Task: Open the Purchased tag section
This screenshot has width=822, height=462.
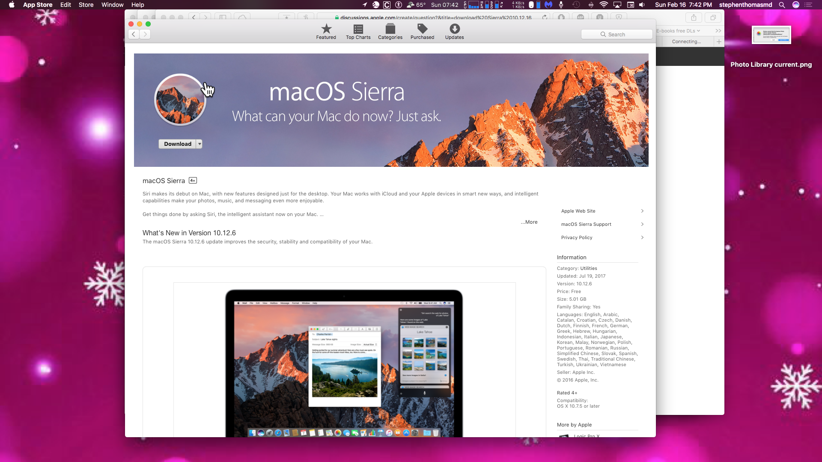Action: [422, 32]
